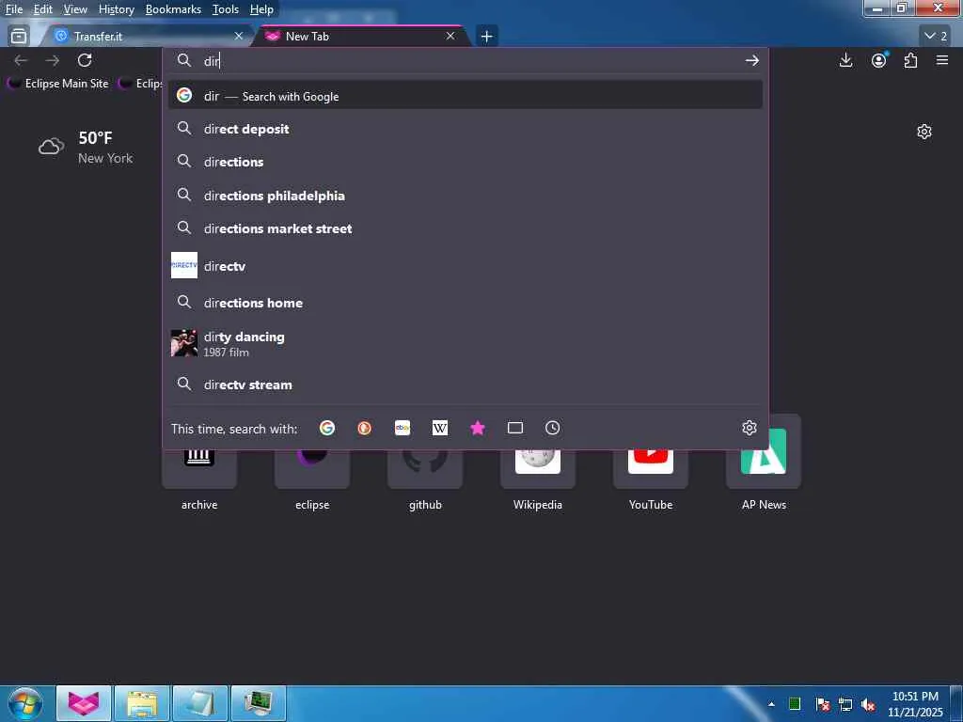Viewport: 963px width, 722px height.
Task: Open search settings gear in the dropdown
Action: click(x=749, y=428)
